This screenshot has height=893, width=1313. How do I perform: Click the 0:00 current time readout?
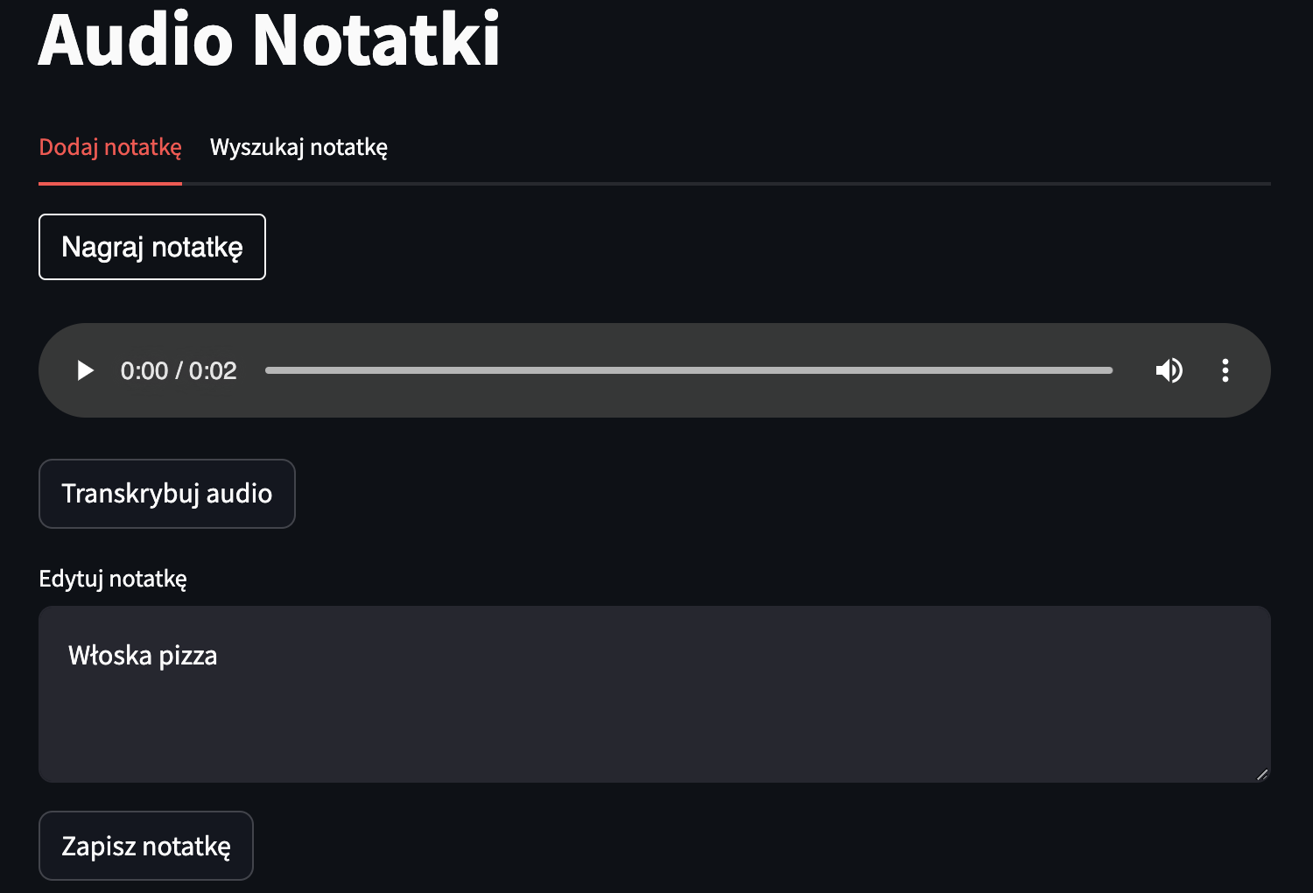click(x=144, y=370)
